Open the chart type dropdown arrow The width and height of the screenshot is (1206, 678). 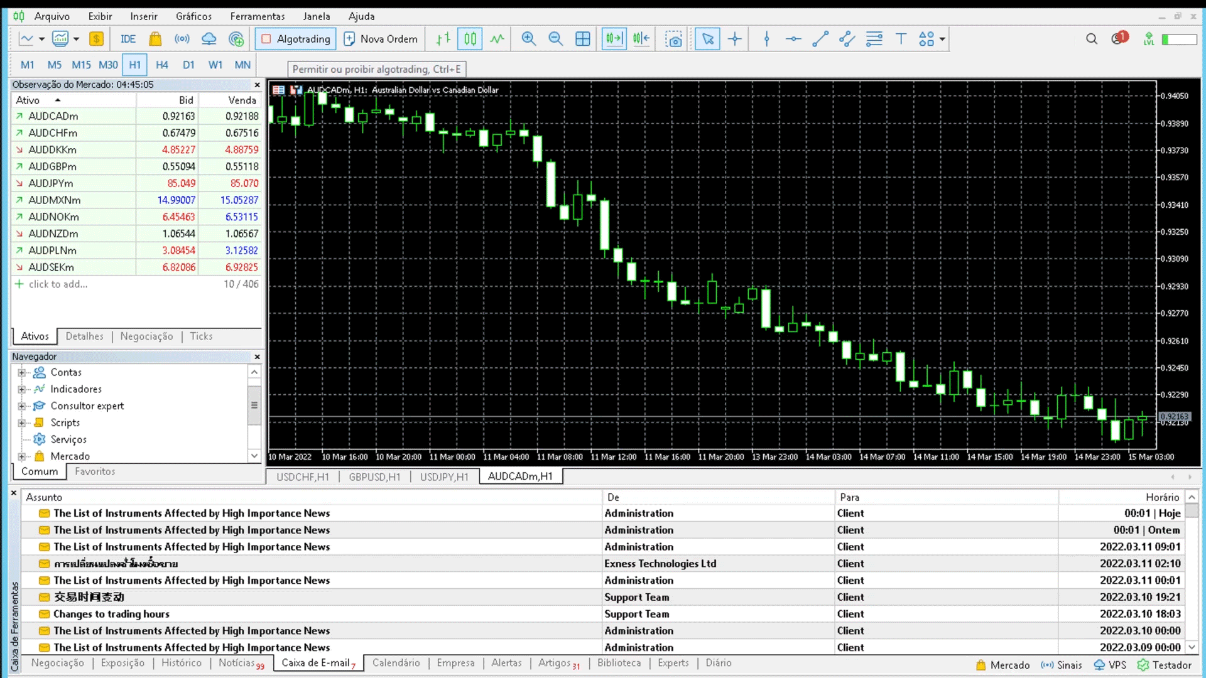[x=41, y=39]
